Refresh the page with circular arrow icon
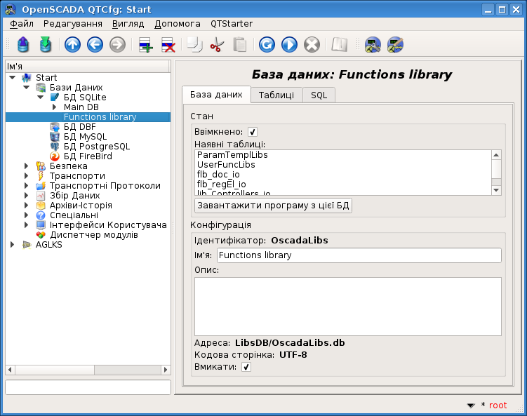 (267, 45)
